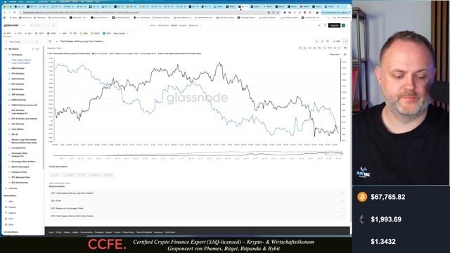The height and width of the screenshot is (253, 450).
Task: Select the DOGE asset
Action: point(96,34)
